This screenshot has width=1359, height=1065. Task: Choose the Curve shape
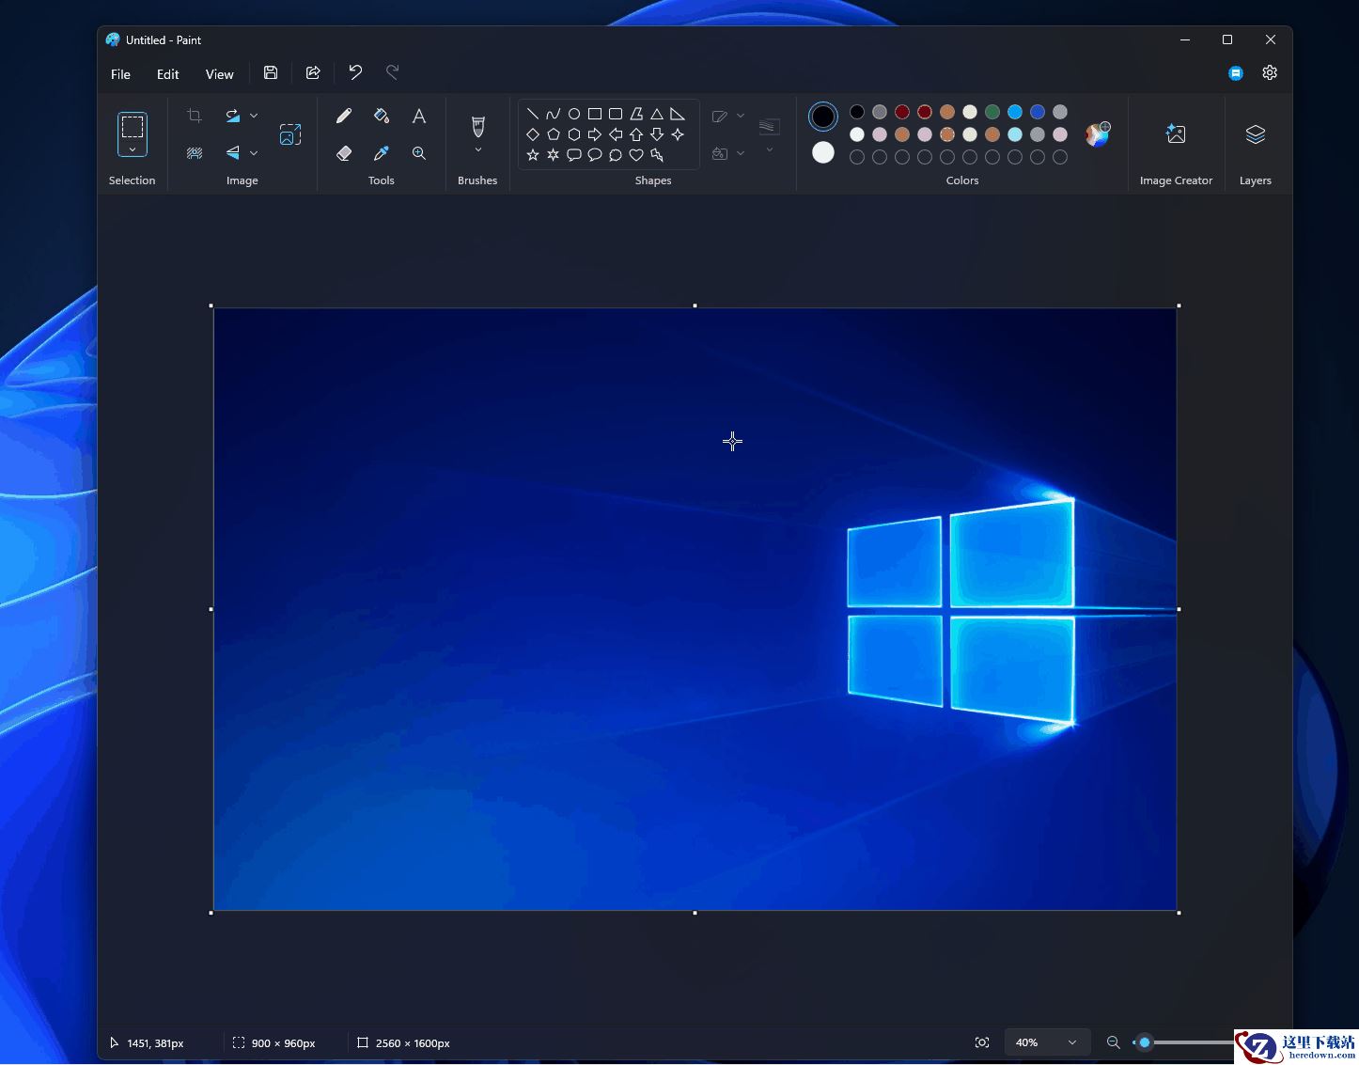coord(554,114)
